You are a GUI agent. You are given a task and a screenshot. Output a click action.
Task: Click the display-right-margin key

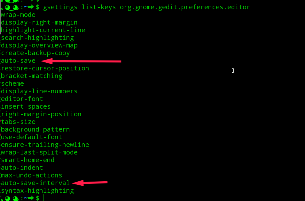(39, 23)
